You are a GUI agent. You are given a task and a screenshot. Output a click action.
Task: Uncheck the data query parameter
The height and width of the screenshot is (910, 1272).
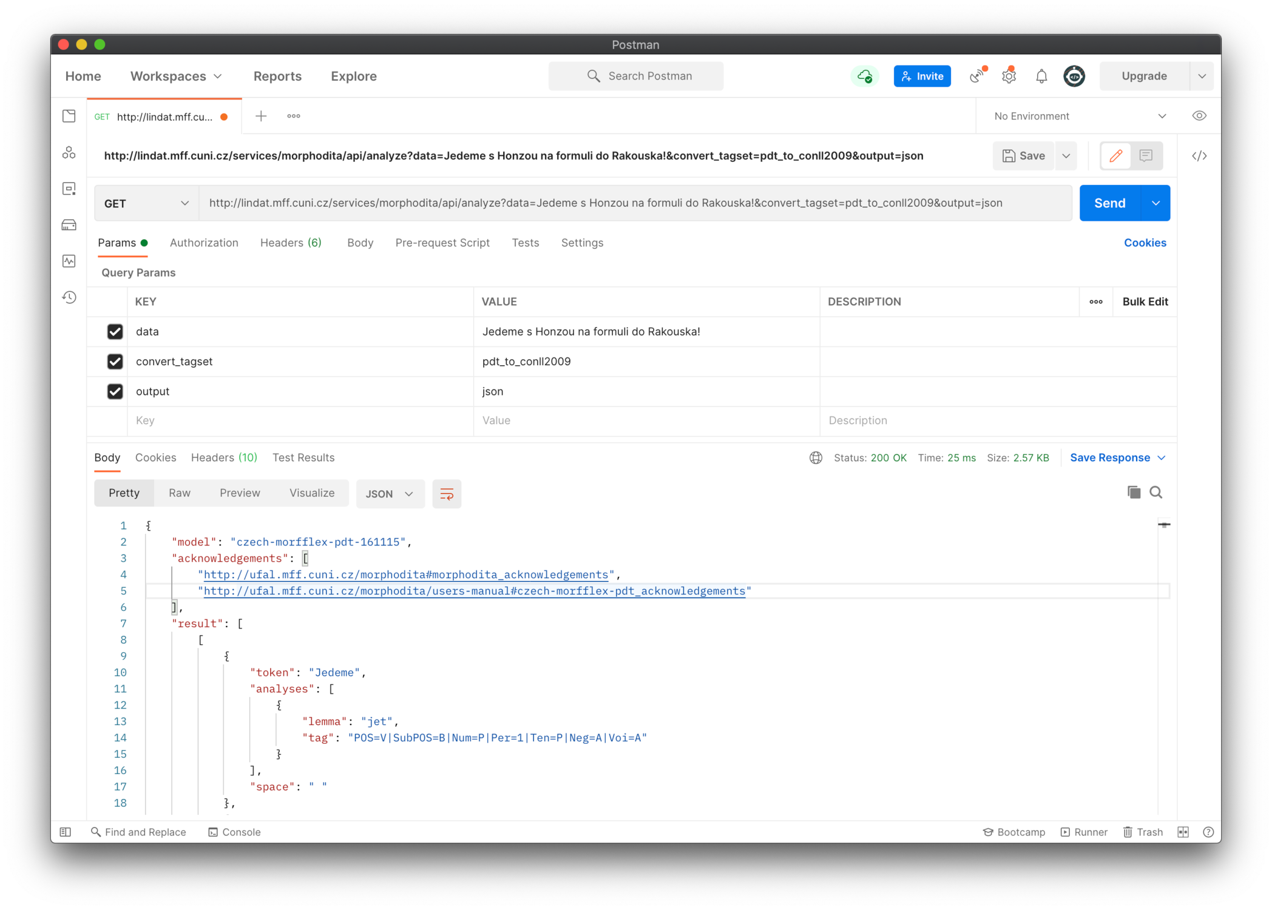(x=115, y=332)
